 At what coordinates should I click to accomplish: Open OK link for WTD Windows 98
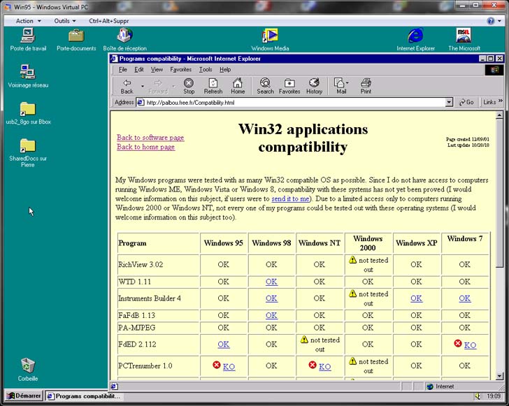point(271,282)
